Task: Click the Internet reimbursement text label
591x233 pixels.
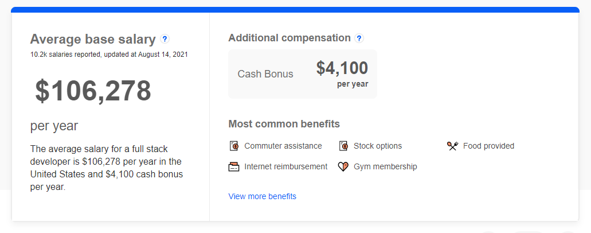Action: click(x=285, y=166)
